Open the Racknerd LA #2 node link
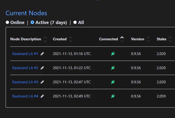Screen dimensions: 175x118 click(x=25, y=68)
